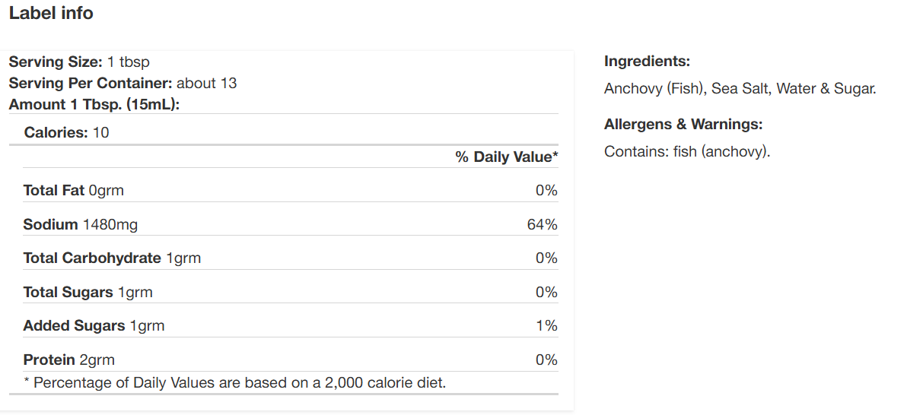Image resolution: width=923 pixels, height=415 pixels.
Task: Click the 1% added sugars value
Action: [546, 325]
